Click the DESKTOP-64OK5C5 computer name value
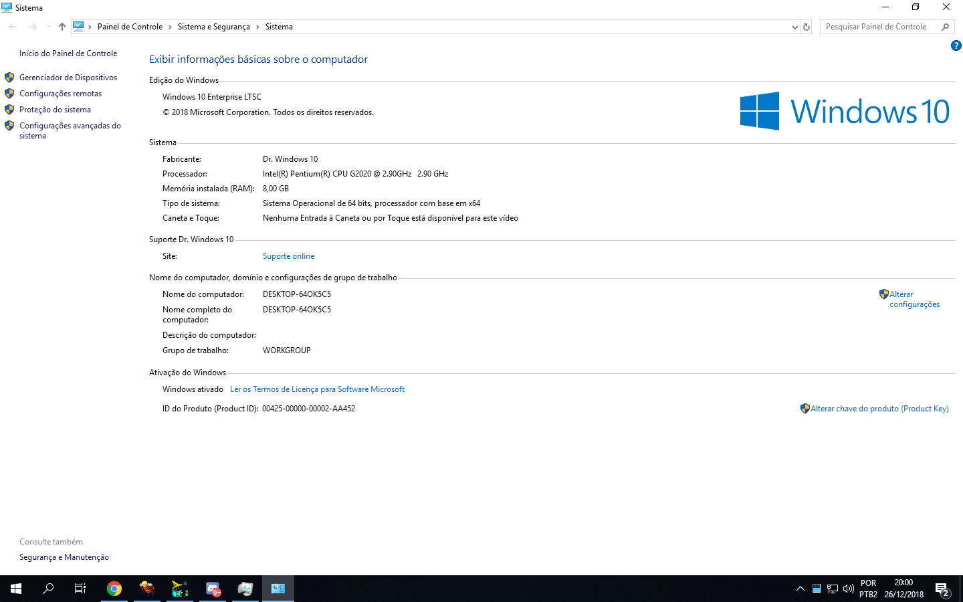Image resolution: width=963 pixels, height=602 pixels. (x=297, y=294)
